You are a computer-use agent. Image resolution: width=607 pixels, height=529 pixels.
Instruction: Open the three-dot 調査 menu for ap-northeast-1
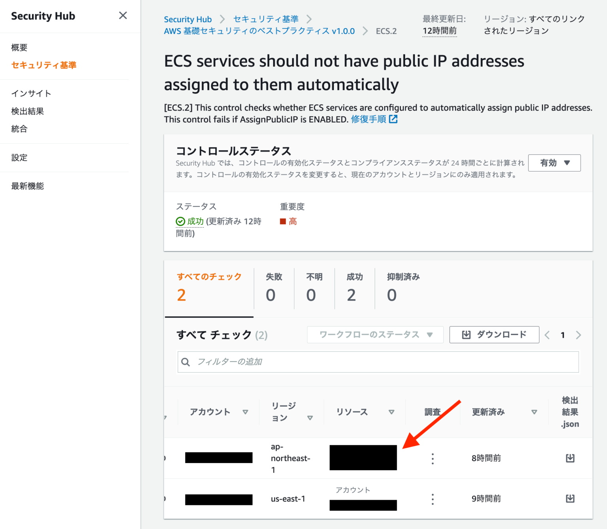(433, 458)
